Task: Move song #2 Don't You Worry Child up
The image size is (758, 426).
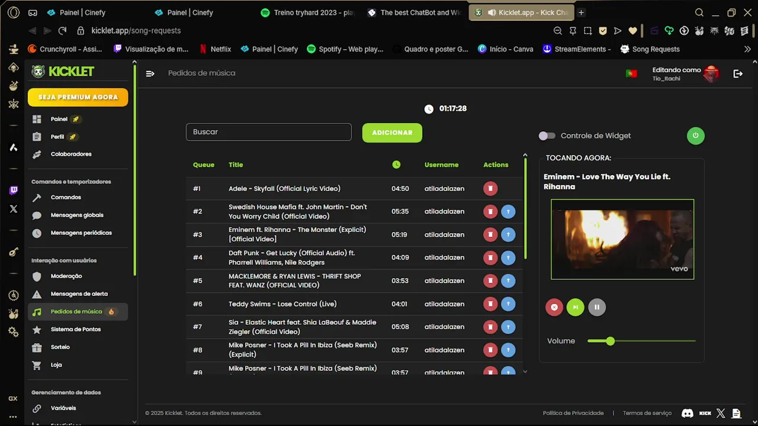Action: click(x=508, y=211)
